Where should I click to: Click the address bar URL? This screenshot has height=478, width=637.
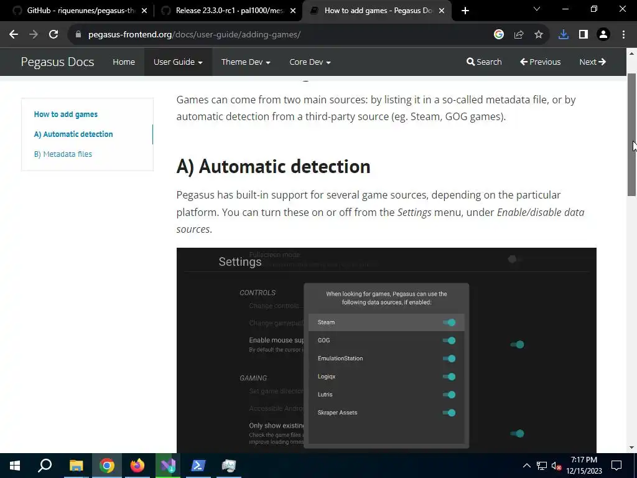point(194,35)
